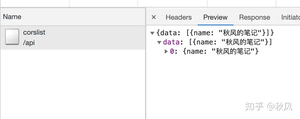Close the request details panel
Image resolution: width=300 pixels, height=119 pixels.
pos(154,17)
